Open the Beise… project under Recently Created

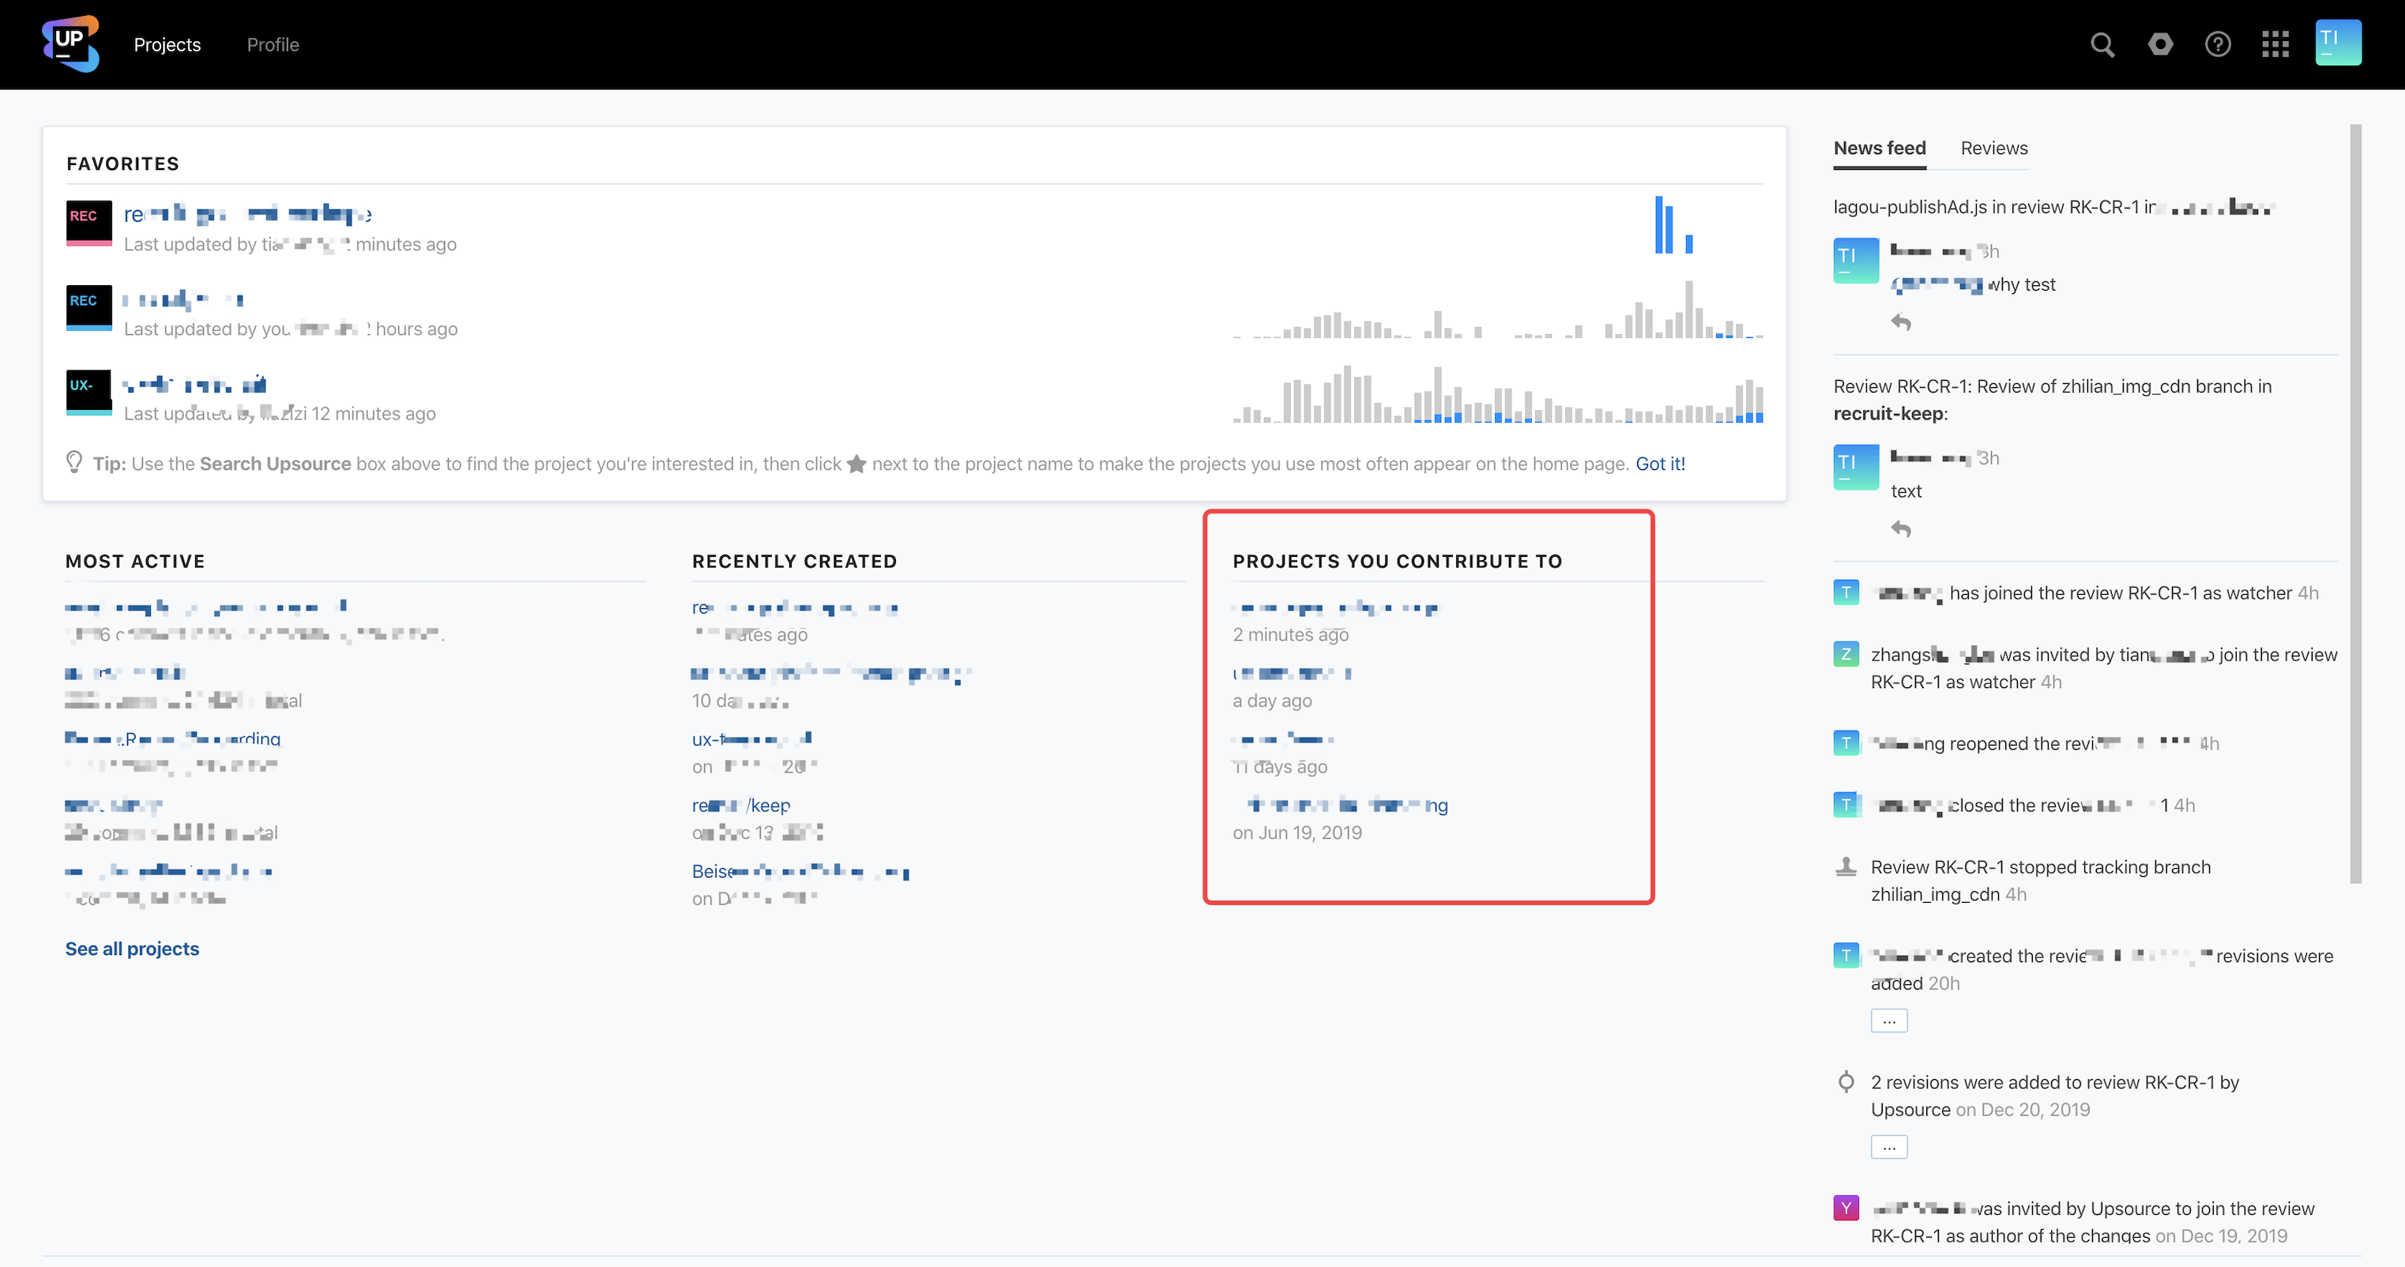800,871
